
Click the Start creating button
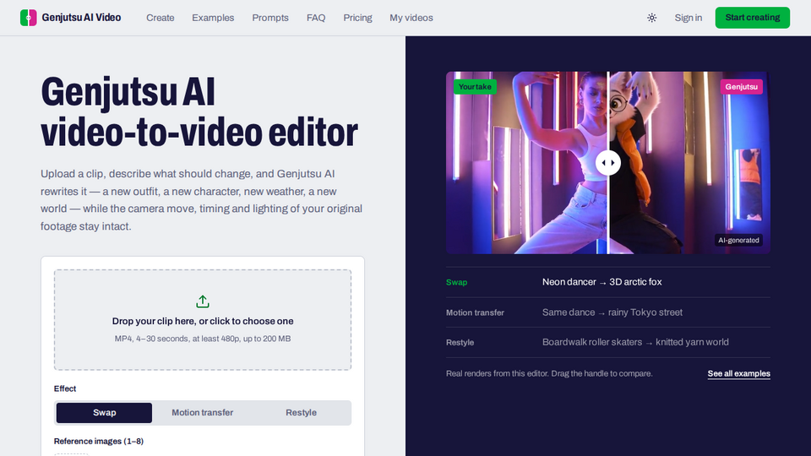[x=753, y=18]
